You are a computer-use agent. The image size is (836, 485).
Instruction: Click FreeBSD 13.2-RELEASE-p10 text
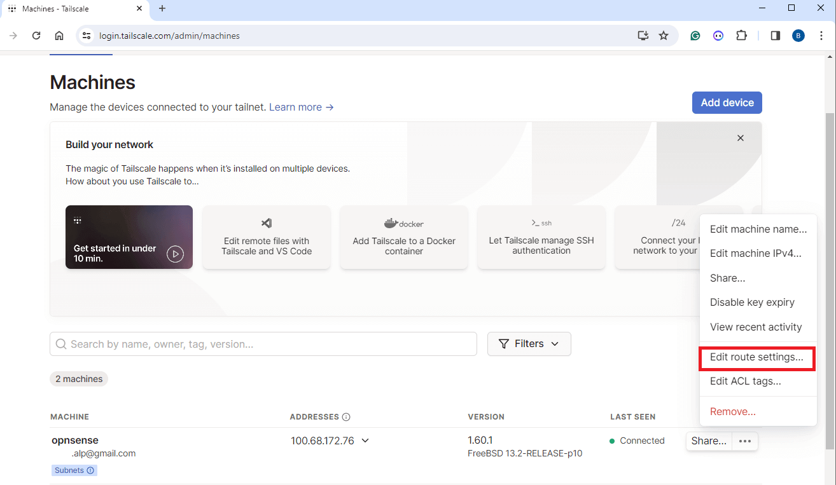pos(525,454)
